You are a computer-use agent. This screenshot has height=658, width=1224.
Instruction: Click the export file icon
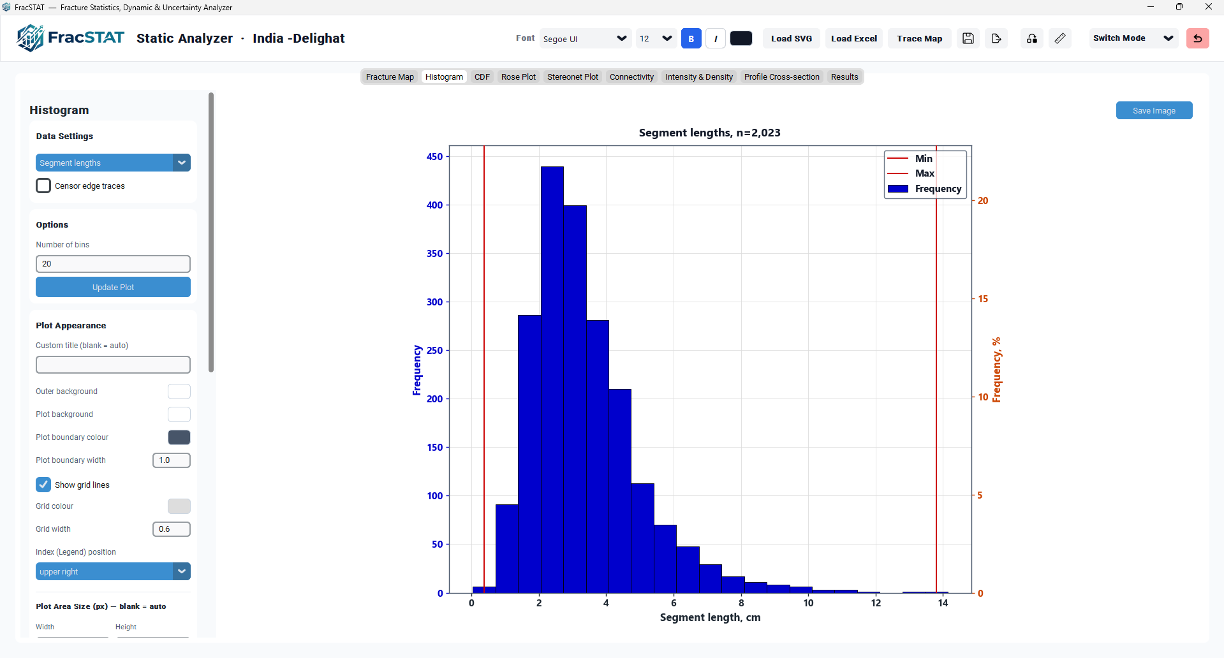[x=996, y=38]
